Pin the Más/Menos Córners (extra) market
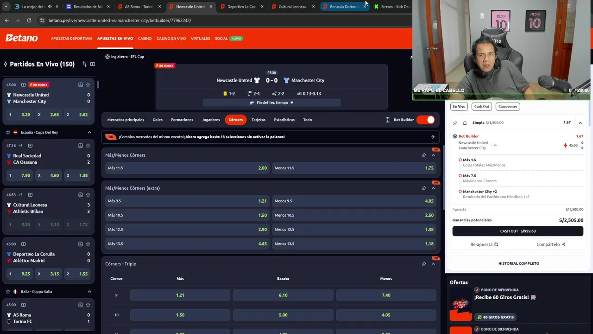Screen dimensions: 593x334 coord(424,188)
